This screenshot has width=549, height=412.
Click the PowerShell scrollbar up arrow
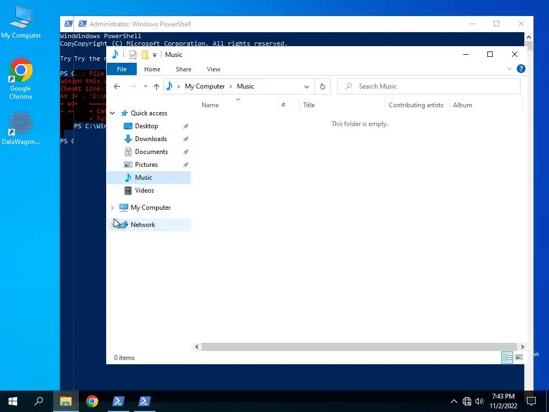point(529,37)
